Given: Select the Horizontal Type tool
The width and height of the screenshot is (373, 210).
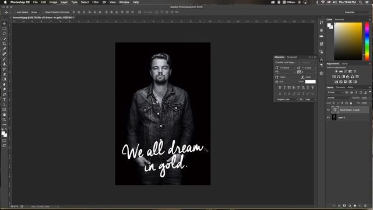Looking at the screenshot, I should (x=4, y=99).
